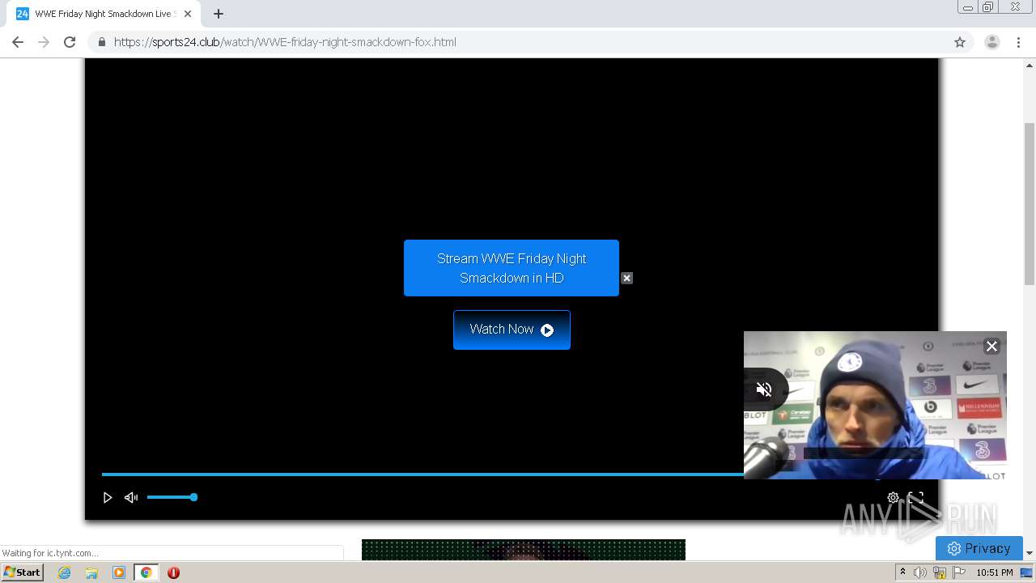Screen dimensions: 1036x583
Task: Click the Action Center flag icon
Action: pyautogui.click(x=959, y=572)
